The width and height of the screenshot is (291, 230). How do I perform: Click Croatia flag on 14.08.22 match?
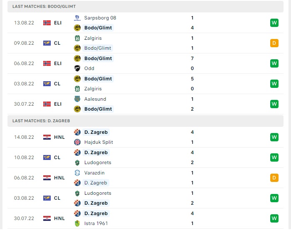pos(47,137)
